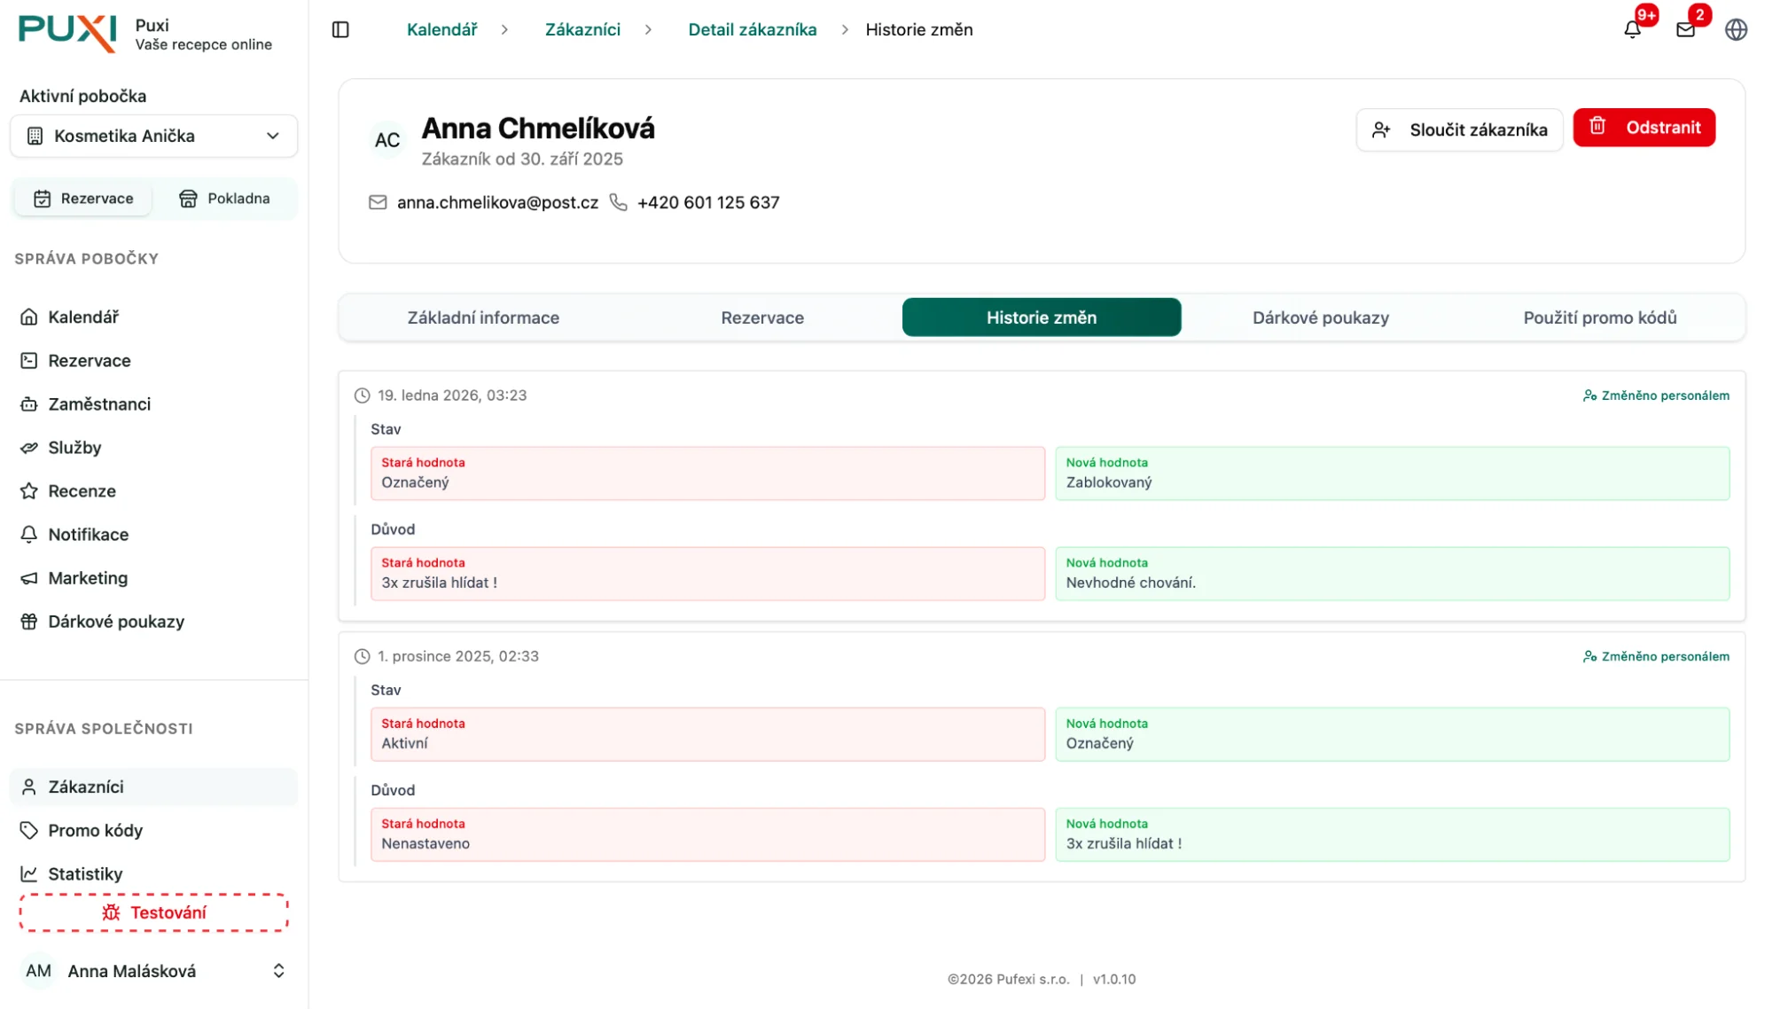
Task: Go to the Detail zákazníka breadcrumb
Action: (752, 30)
